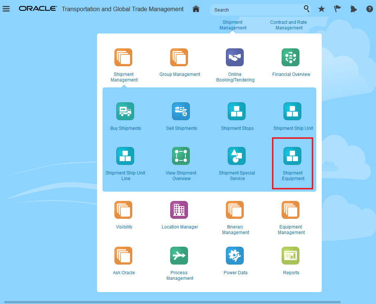Image resolution: width=376 pixels, height=304 pixels.
Task: Open Power Data gear wrench icon
Action: click(x=235, y=256)
